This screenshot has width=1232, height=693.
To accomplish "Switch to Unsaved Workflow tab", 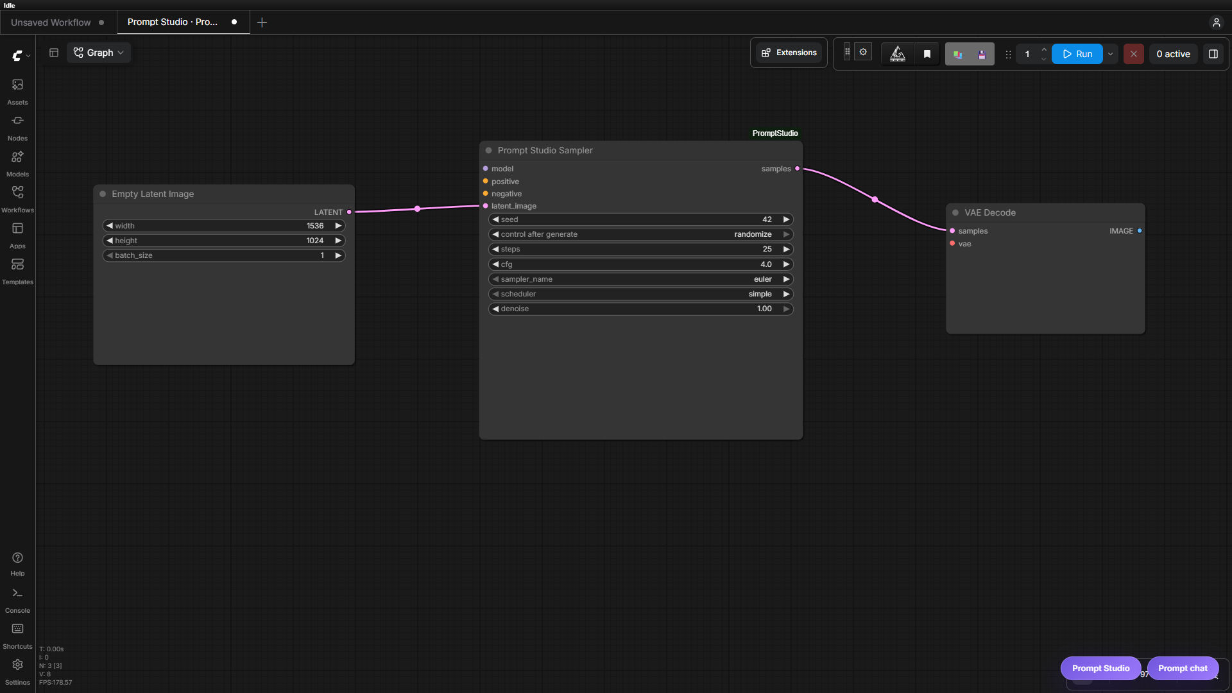I will [58, 22].
